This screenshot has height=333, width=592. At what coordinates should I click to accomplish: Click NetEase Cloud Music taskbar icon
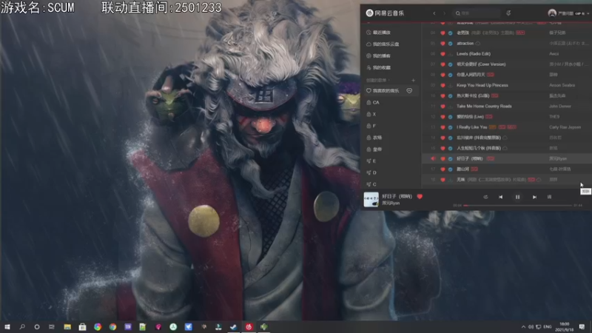(249, 327)
